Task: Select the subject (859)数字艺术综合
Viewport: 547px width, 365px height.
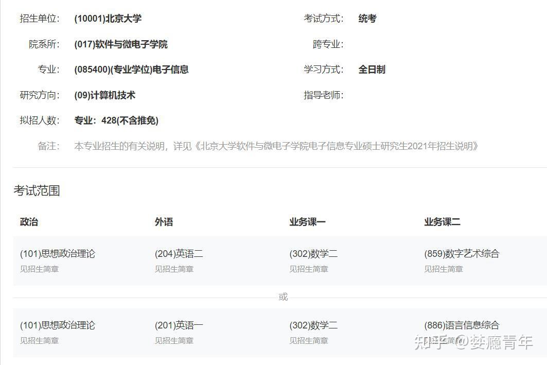Action: click(462, 254)
